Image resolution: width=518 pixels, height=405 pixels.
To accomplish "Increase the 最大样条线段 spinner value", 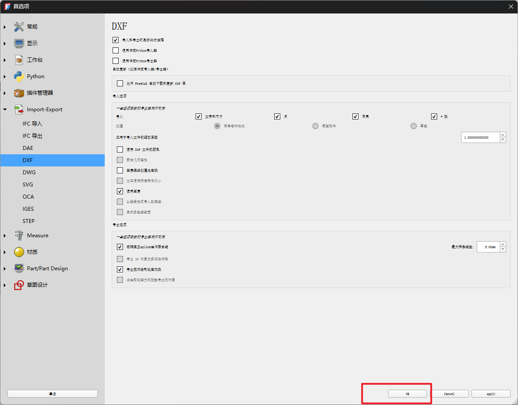I will pyautogui.click(x=503, y=244).
